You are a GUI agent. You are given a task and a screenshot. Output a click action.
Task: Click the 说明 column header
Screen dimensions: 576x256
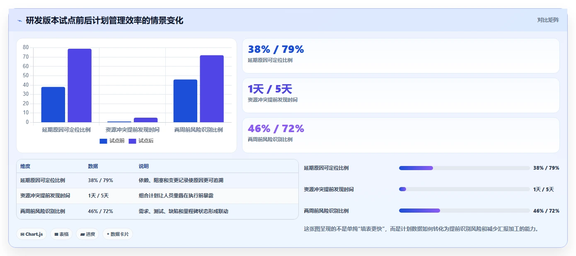coord(143,166)
